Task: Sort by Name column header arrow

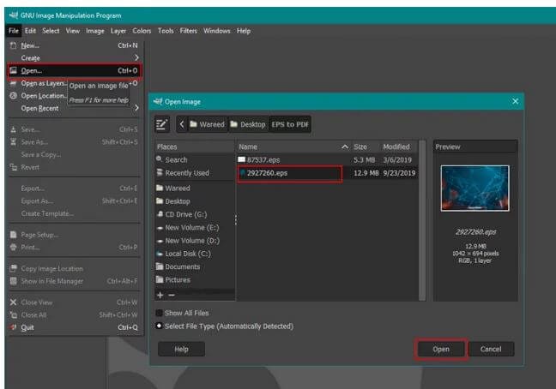Action: (x=345, y=147)
